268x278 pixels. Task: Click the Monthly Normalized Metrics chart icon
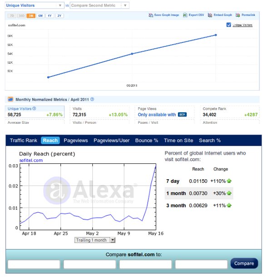10,99
